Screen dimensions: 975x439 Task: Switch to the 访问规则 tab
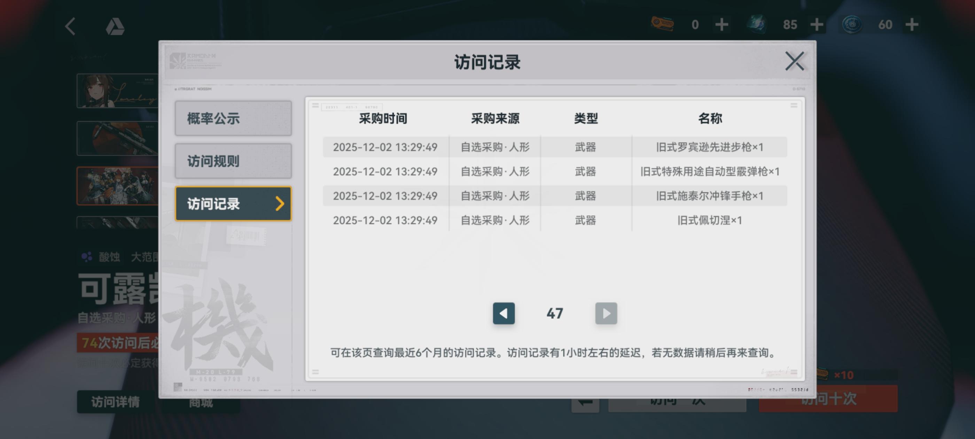[233, 161]
